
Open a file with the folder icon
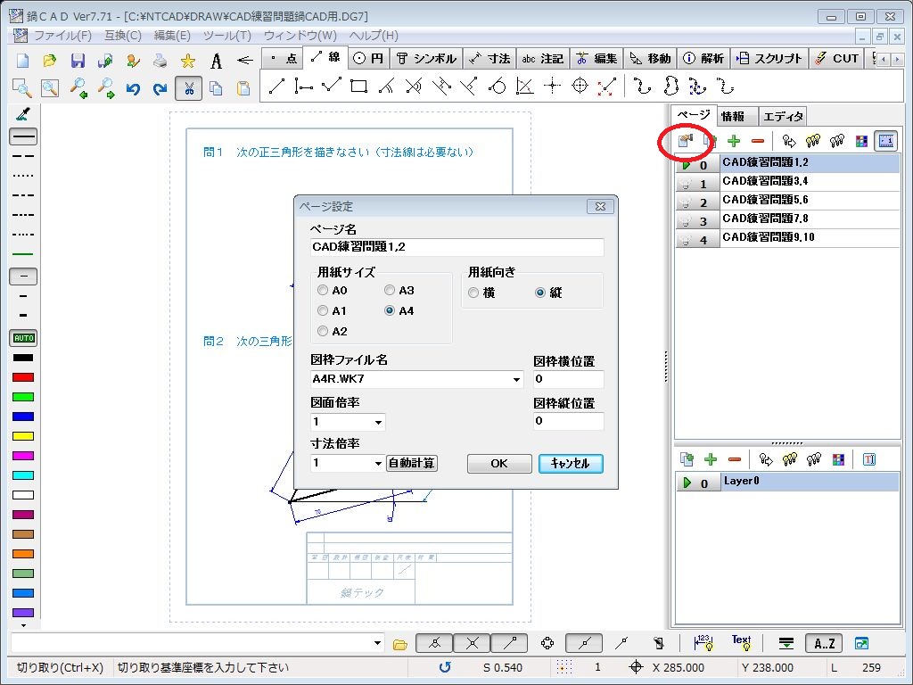[x=50, y=60]
